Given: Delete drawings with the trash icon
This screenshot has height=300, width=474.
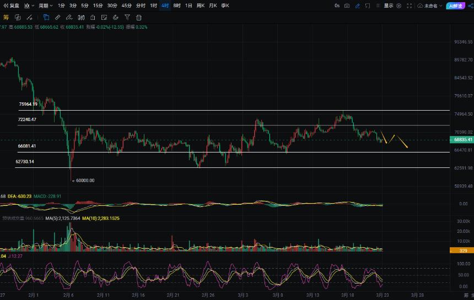Looking at the screenshot, I should click(x=139, y=18).
